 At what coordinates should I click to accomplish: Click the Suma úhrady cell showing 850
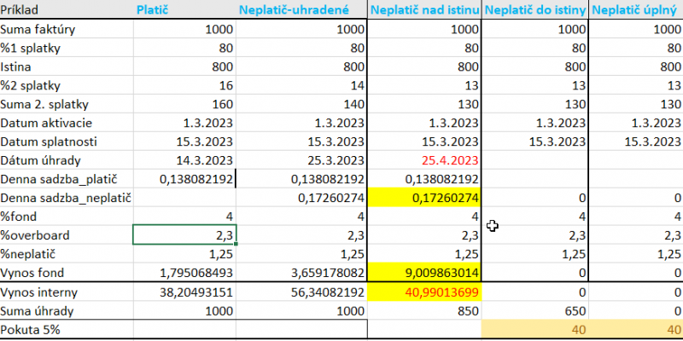[x=424, y=311]
